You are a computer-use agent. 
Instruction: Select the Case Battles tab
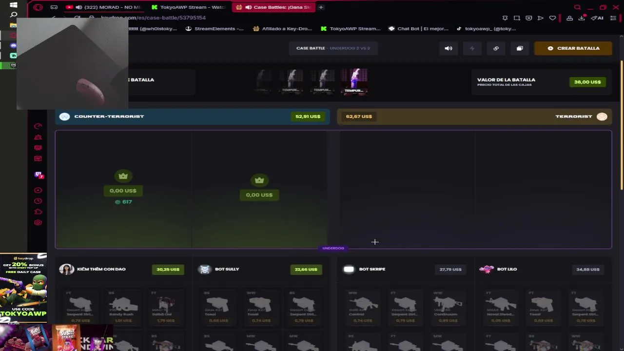coord(273,7)
